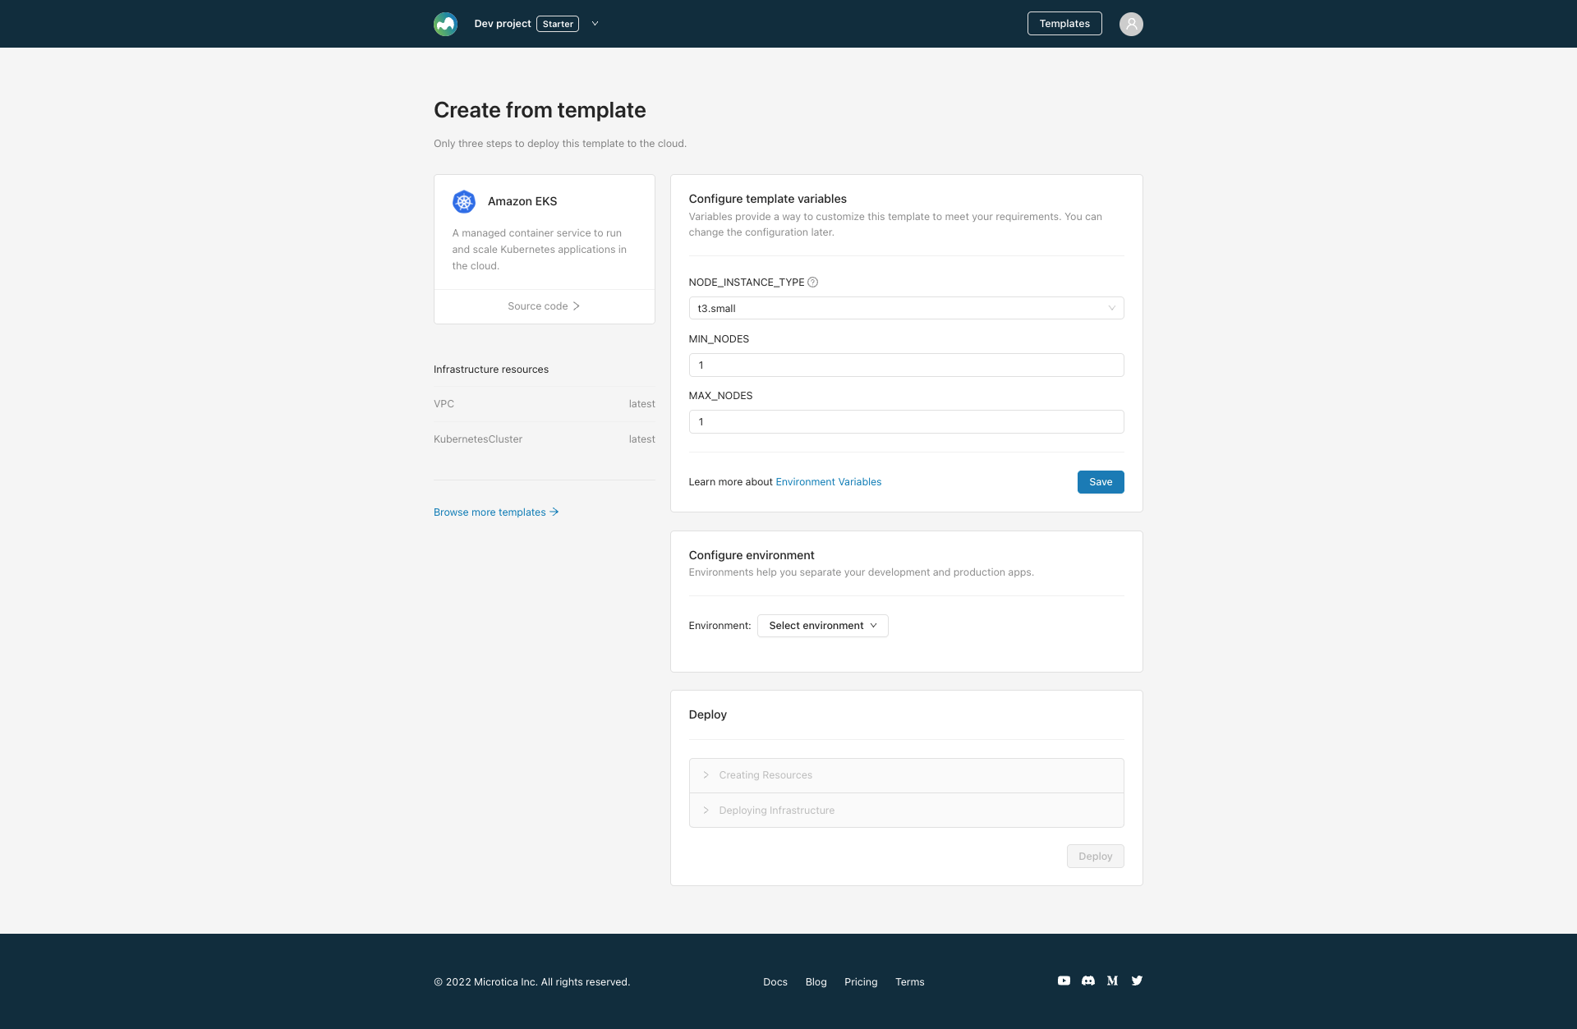Save the template variables
The width and height of the screenshot is (1577, 1029).
tap(1101, 482)
